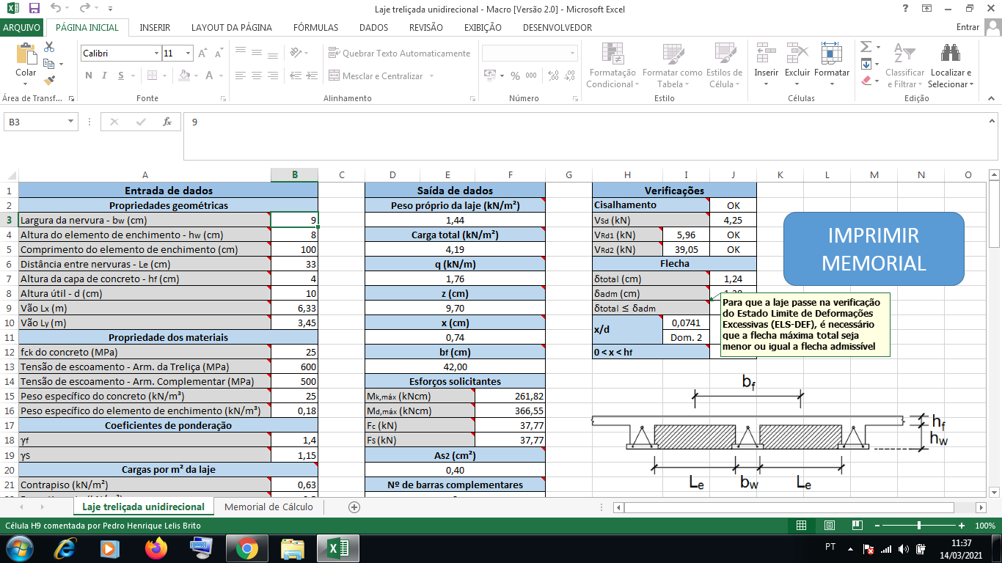Click the Formatar cells icon

pos(832,53)
